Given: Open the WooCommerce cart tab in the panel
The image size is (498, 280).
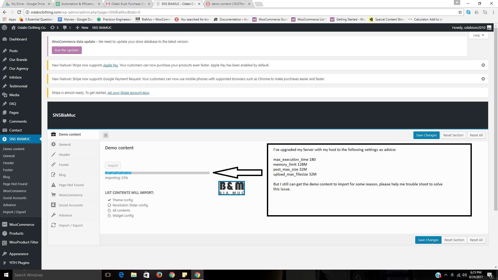Looking at the screenshot, I should (71, 195).
